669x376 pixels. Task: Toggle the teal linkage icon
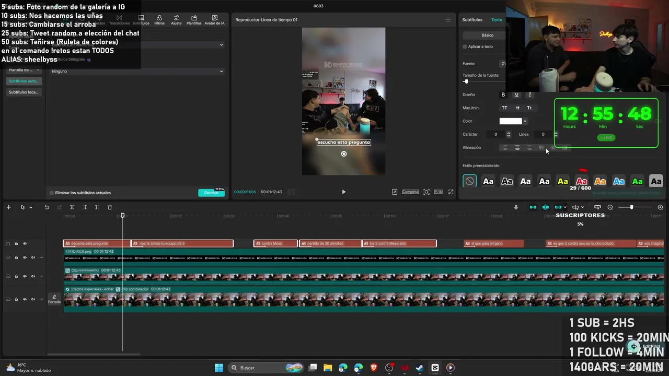[558, 207]
